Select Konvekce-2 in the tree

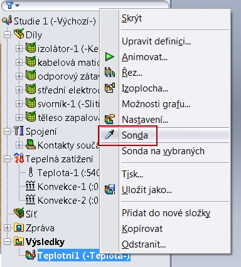click(62, 200)
